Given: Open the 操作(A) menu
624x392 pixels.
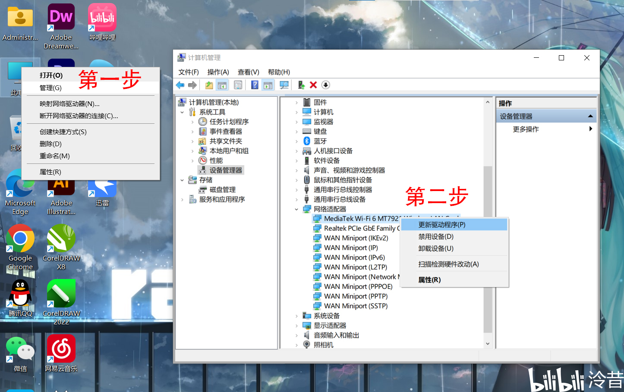Looking at the screenshot, I should click(x=218, y=72).
